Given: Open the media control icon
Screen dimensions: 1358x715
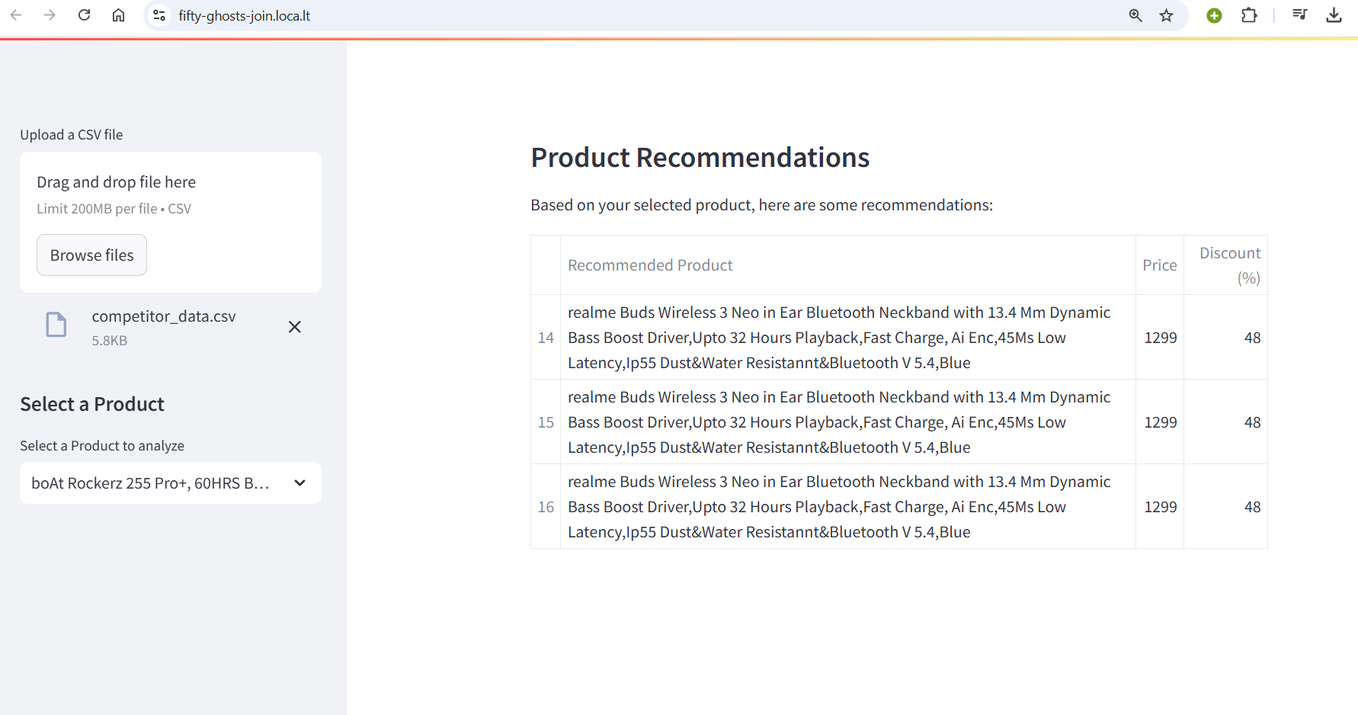Looking at the screenshot, I should click(1299, 14).
